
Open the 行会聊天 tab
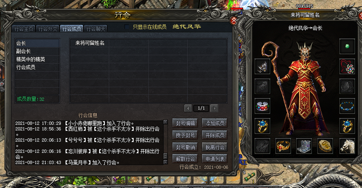point(96,29)
